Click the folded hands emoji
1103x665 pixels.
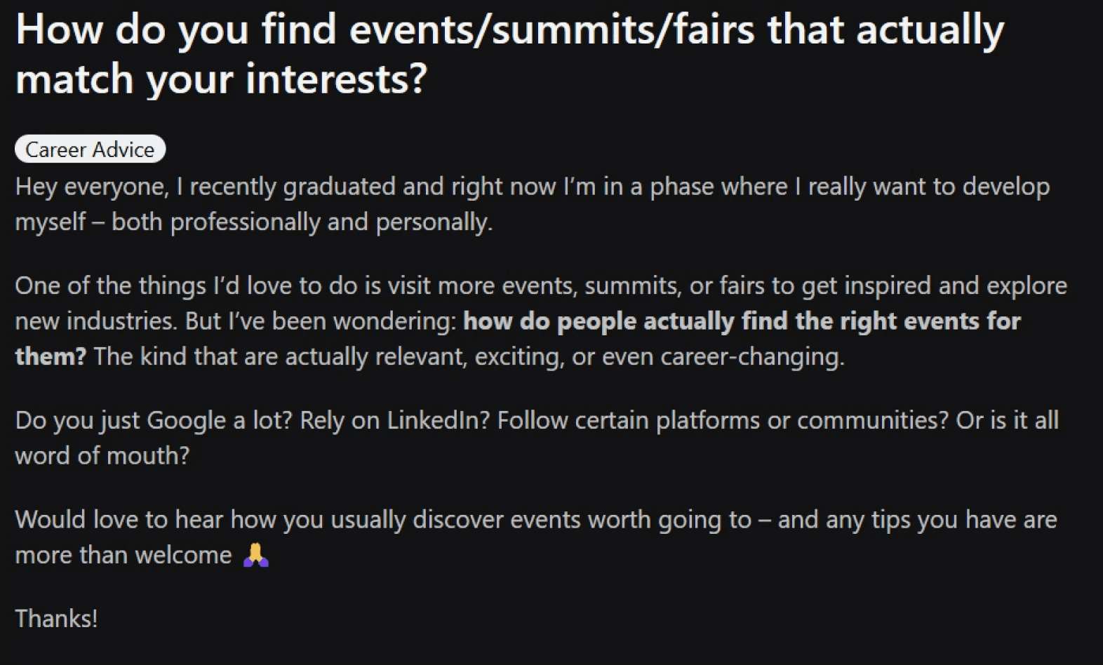pos(256,555)
